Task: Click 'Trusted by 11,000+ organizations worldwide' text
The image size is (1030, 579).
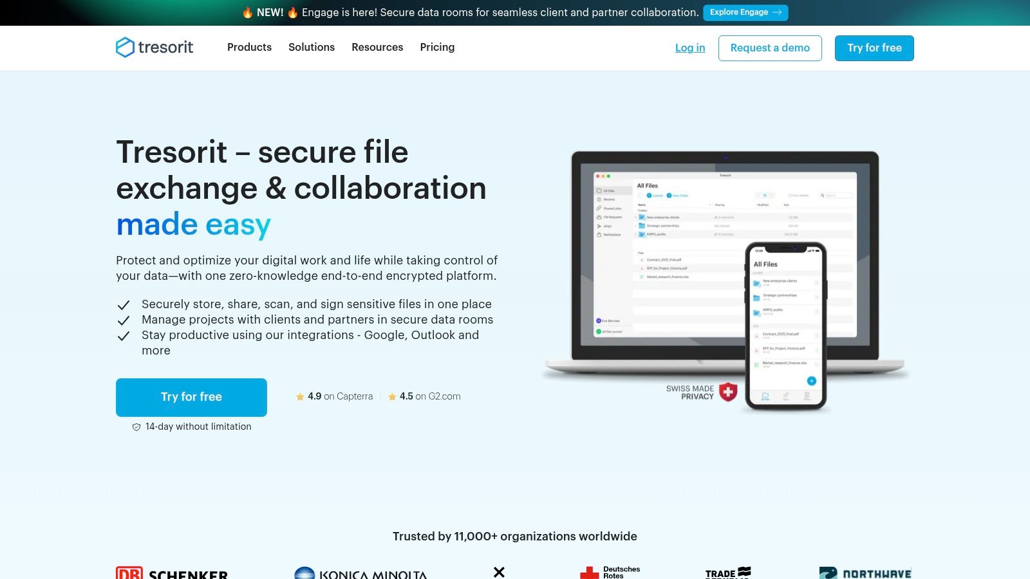Action: (515, 536)
